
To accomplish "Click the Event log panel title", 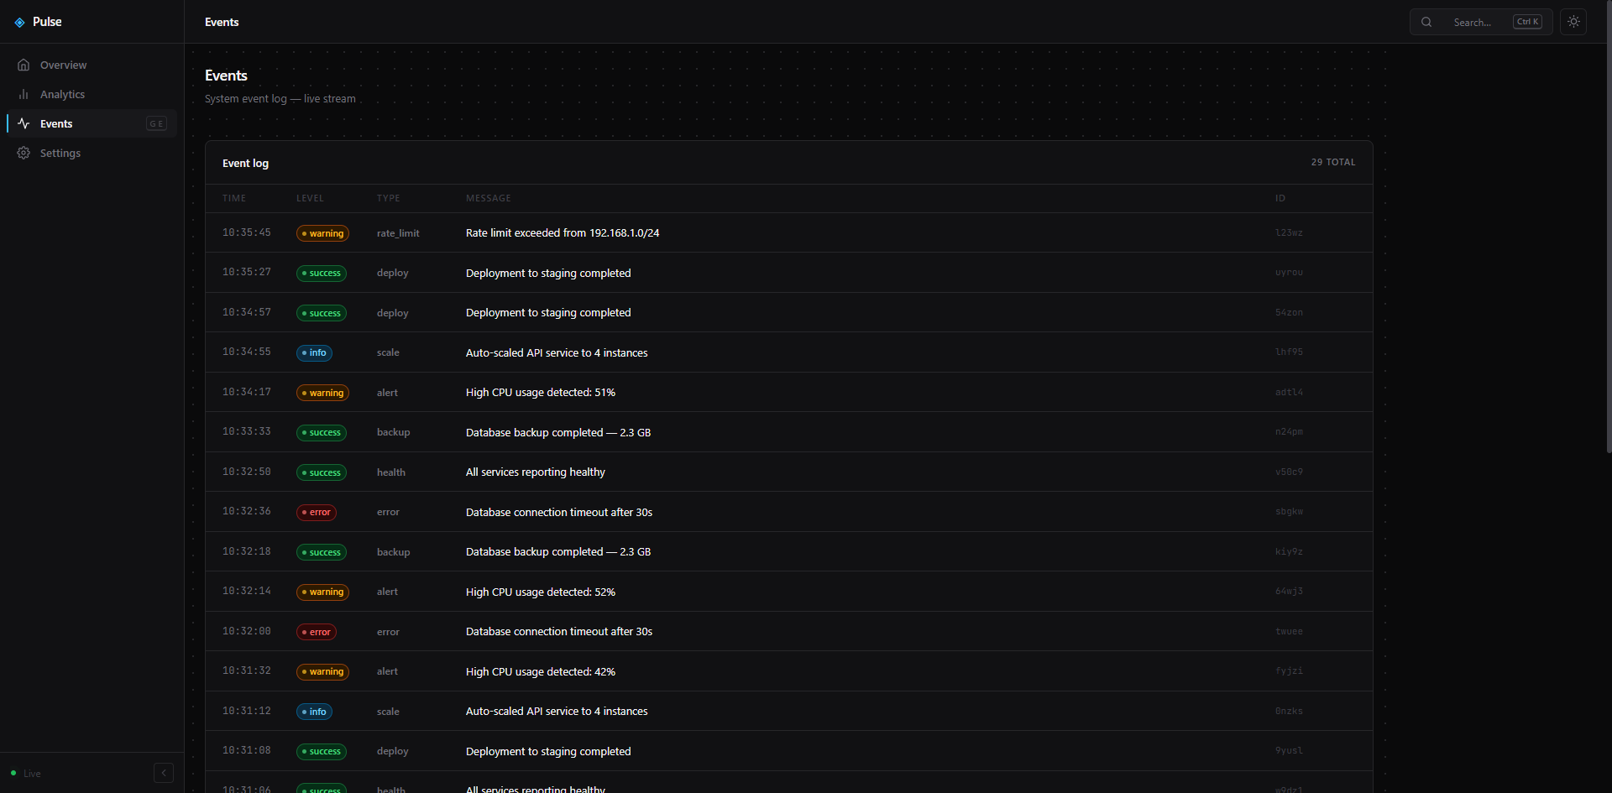I will (x=245, y=163).
